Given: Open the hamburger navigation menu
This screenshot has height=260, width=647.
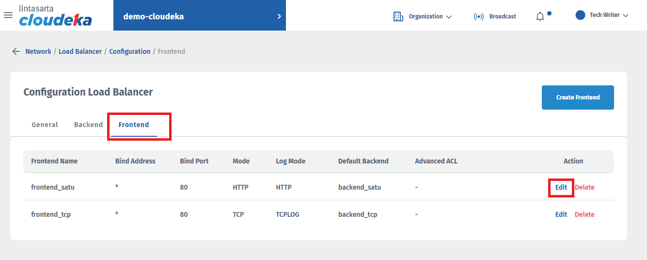Looking at the screenshot, I should 8,15.
